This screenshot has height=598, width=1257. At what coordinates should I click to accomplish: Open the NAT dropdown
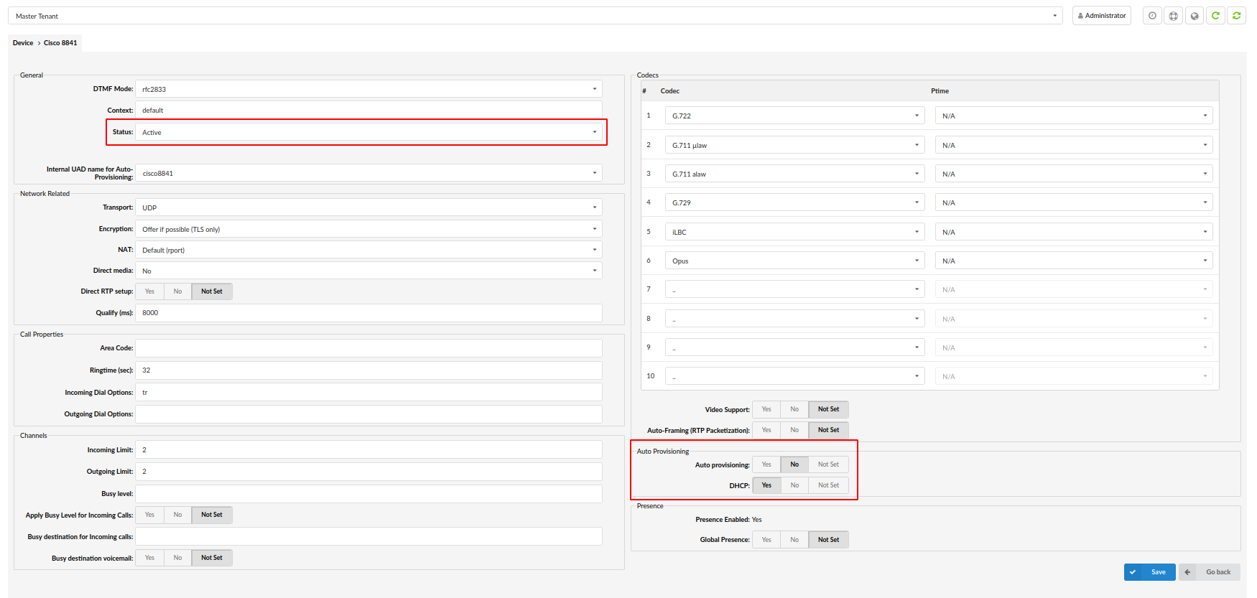pyautogui.click(x=368, y=250)
